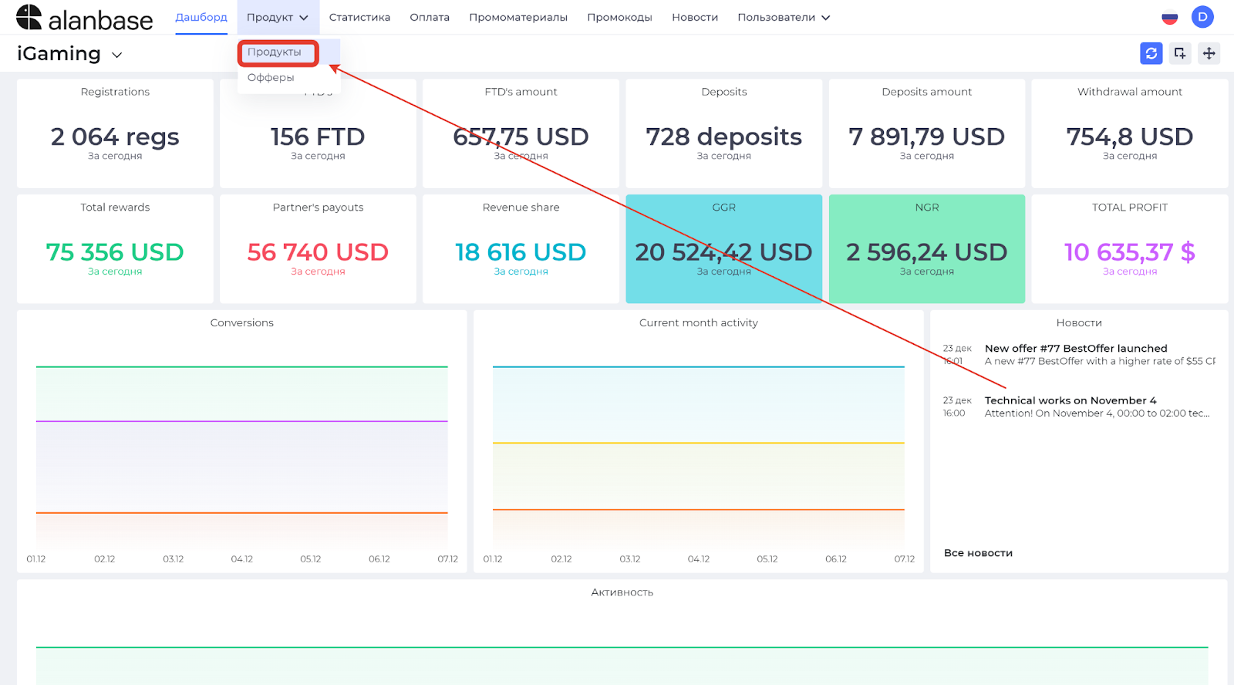Open the user avatar "D" menu
This screenshot has height=685, width=1234.
(x=1202, y=17)
